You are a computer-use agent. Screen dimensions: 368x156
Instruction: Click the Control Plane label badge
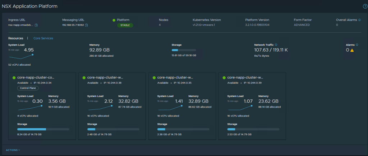pos(28,88)
